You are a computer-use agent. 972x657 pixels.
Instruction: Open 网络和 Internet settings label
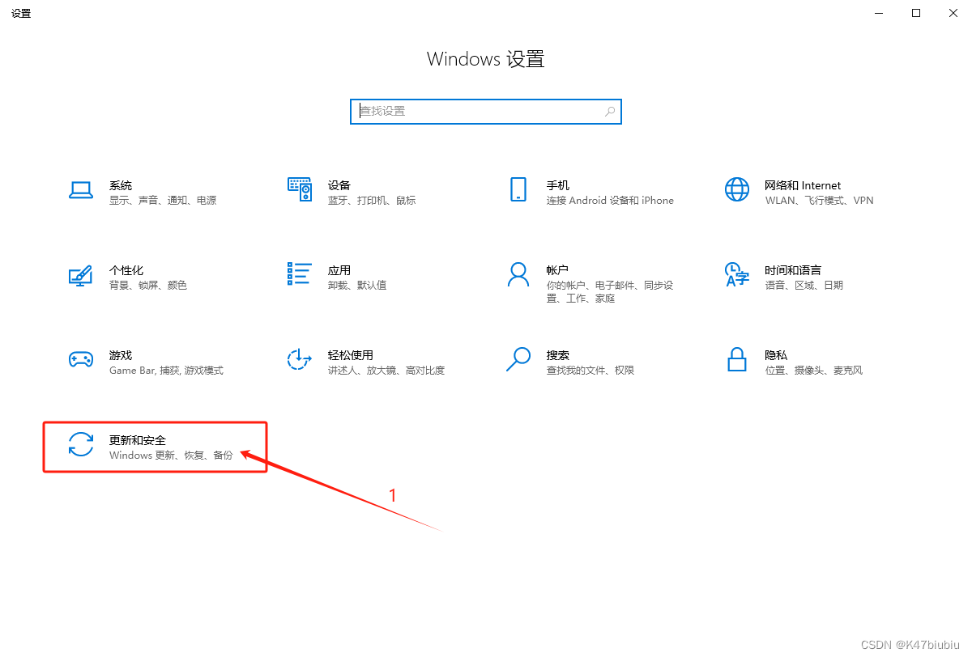tap(803, 185)
